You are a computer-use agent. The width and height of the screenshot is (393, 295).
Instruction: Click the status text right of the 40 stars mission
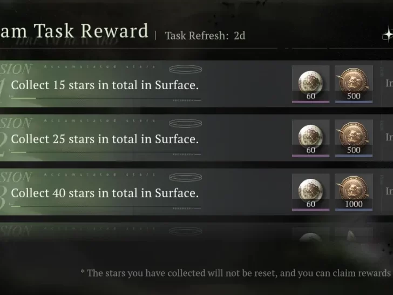(x=389, y=191)
